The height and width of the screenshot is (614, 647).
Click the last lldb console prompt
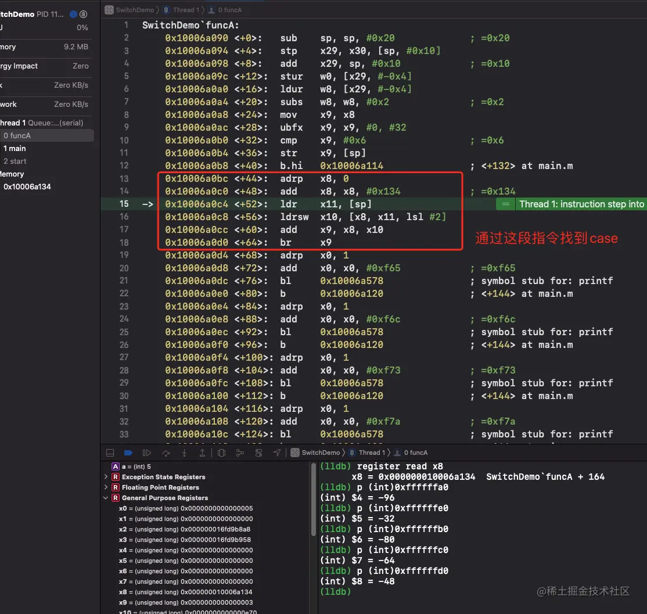point(336,592)
